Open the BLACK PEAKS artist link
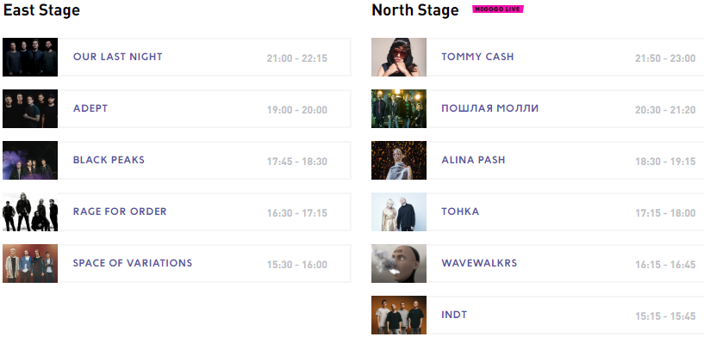Image resolution: width=704 pixels, height=337 pixels. pos(109,160)
